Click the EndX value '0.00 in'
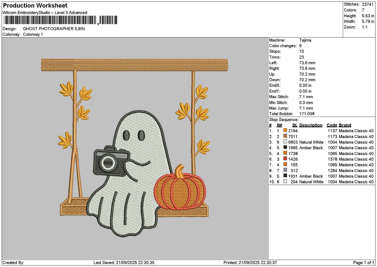377x267 pixels. point(305,86)
